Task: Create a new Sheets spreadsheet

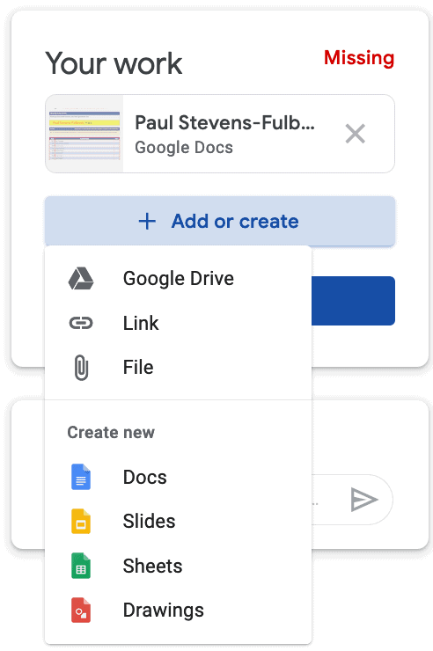Action: coord(178,566)
